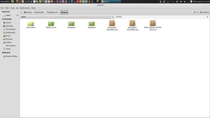
Task: Select the Raspbian folder
Action: click(x=72, y=25)
